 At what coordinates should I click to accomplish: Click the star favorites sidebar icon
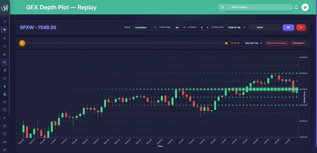tap(4, 30)
